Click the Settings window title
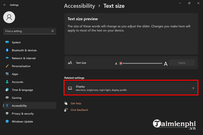The image size is (203, 135). pyautogui.click(x=14, y=5)
